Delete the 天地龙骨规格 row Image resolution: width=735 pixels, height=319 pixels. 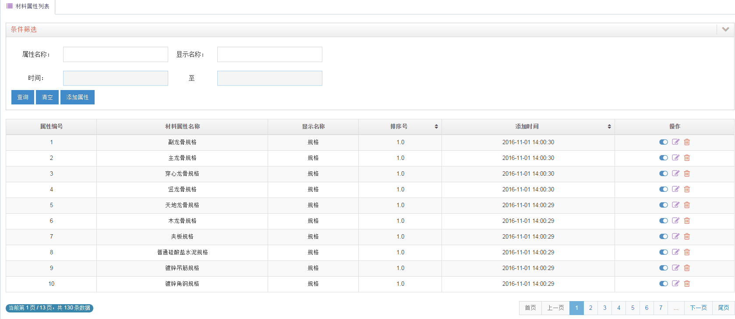click(x=687, y=205)
